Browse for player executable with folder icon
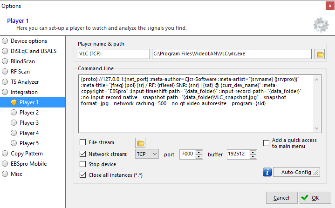 (x=320, y=54)
